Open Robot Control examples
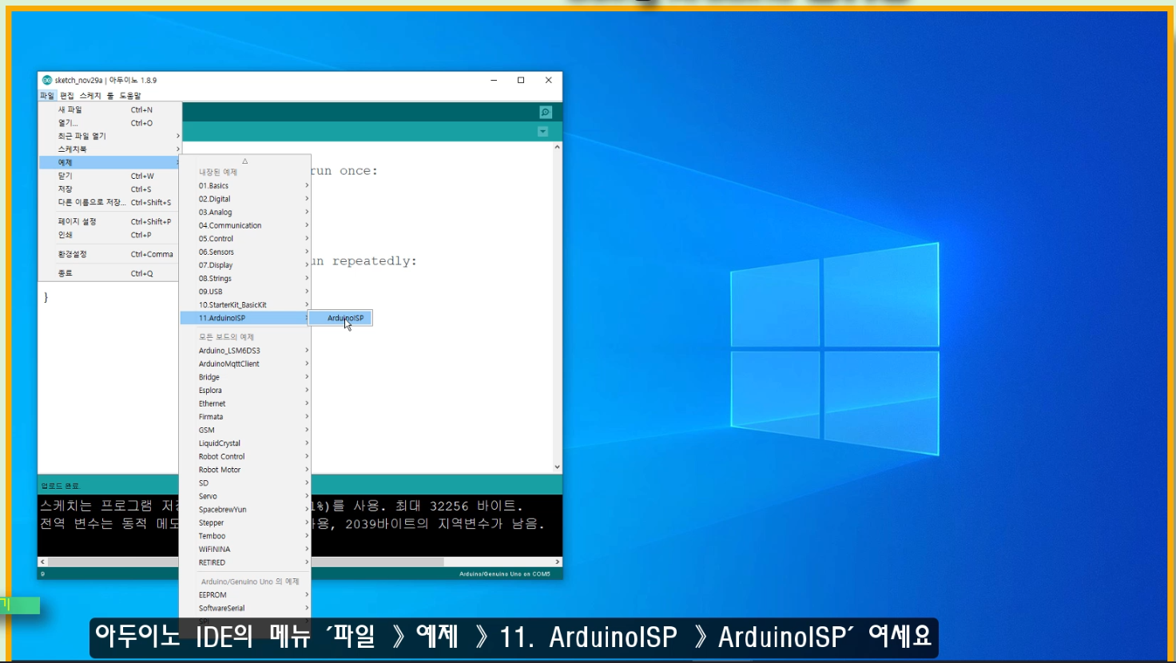 click(245, 456)
